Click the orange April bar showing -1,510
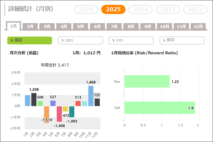213x142 pixels. [47, 114]
